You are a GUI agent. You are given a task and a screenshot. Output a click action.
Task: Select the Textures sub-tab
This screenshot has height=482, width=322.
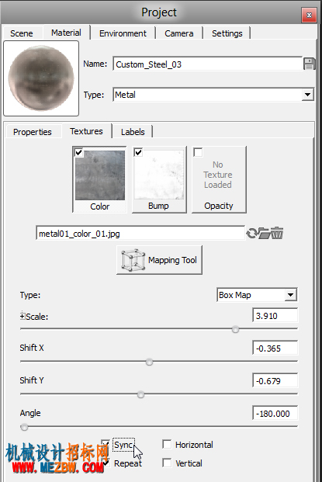point(86,131)
